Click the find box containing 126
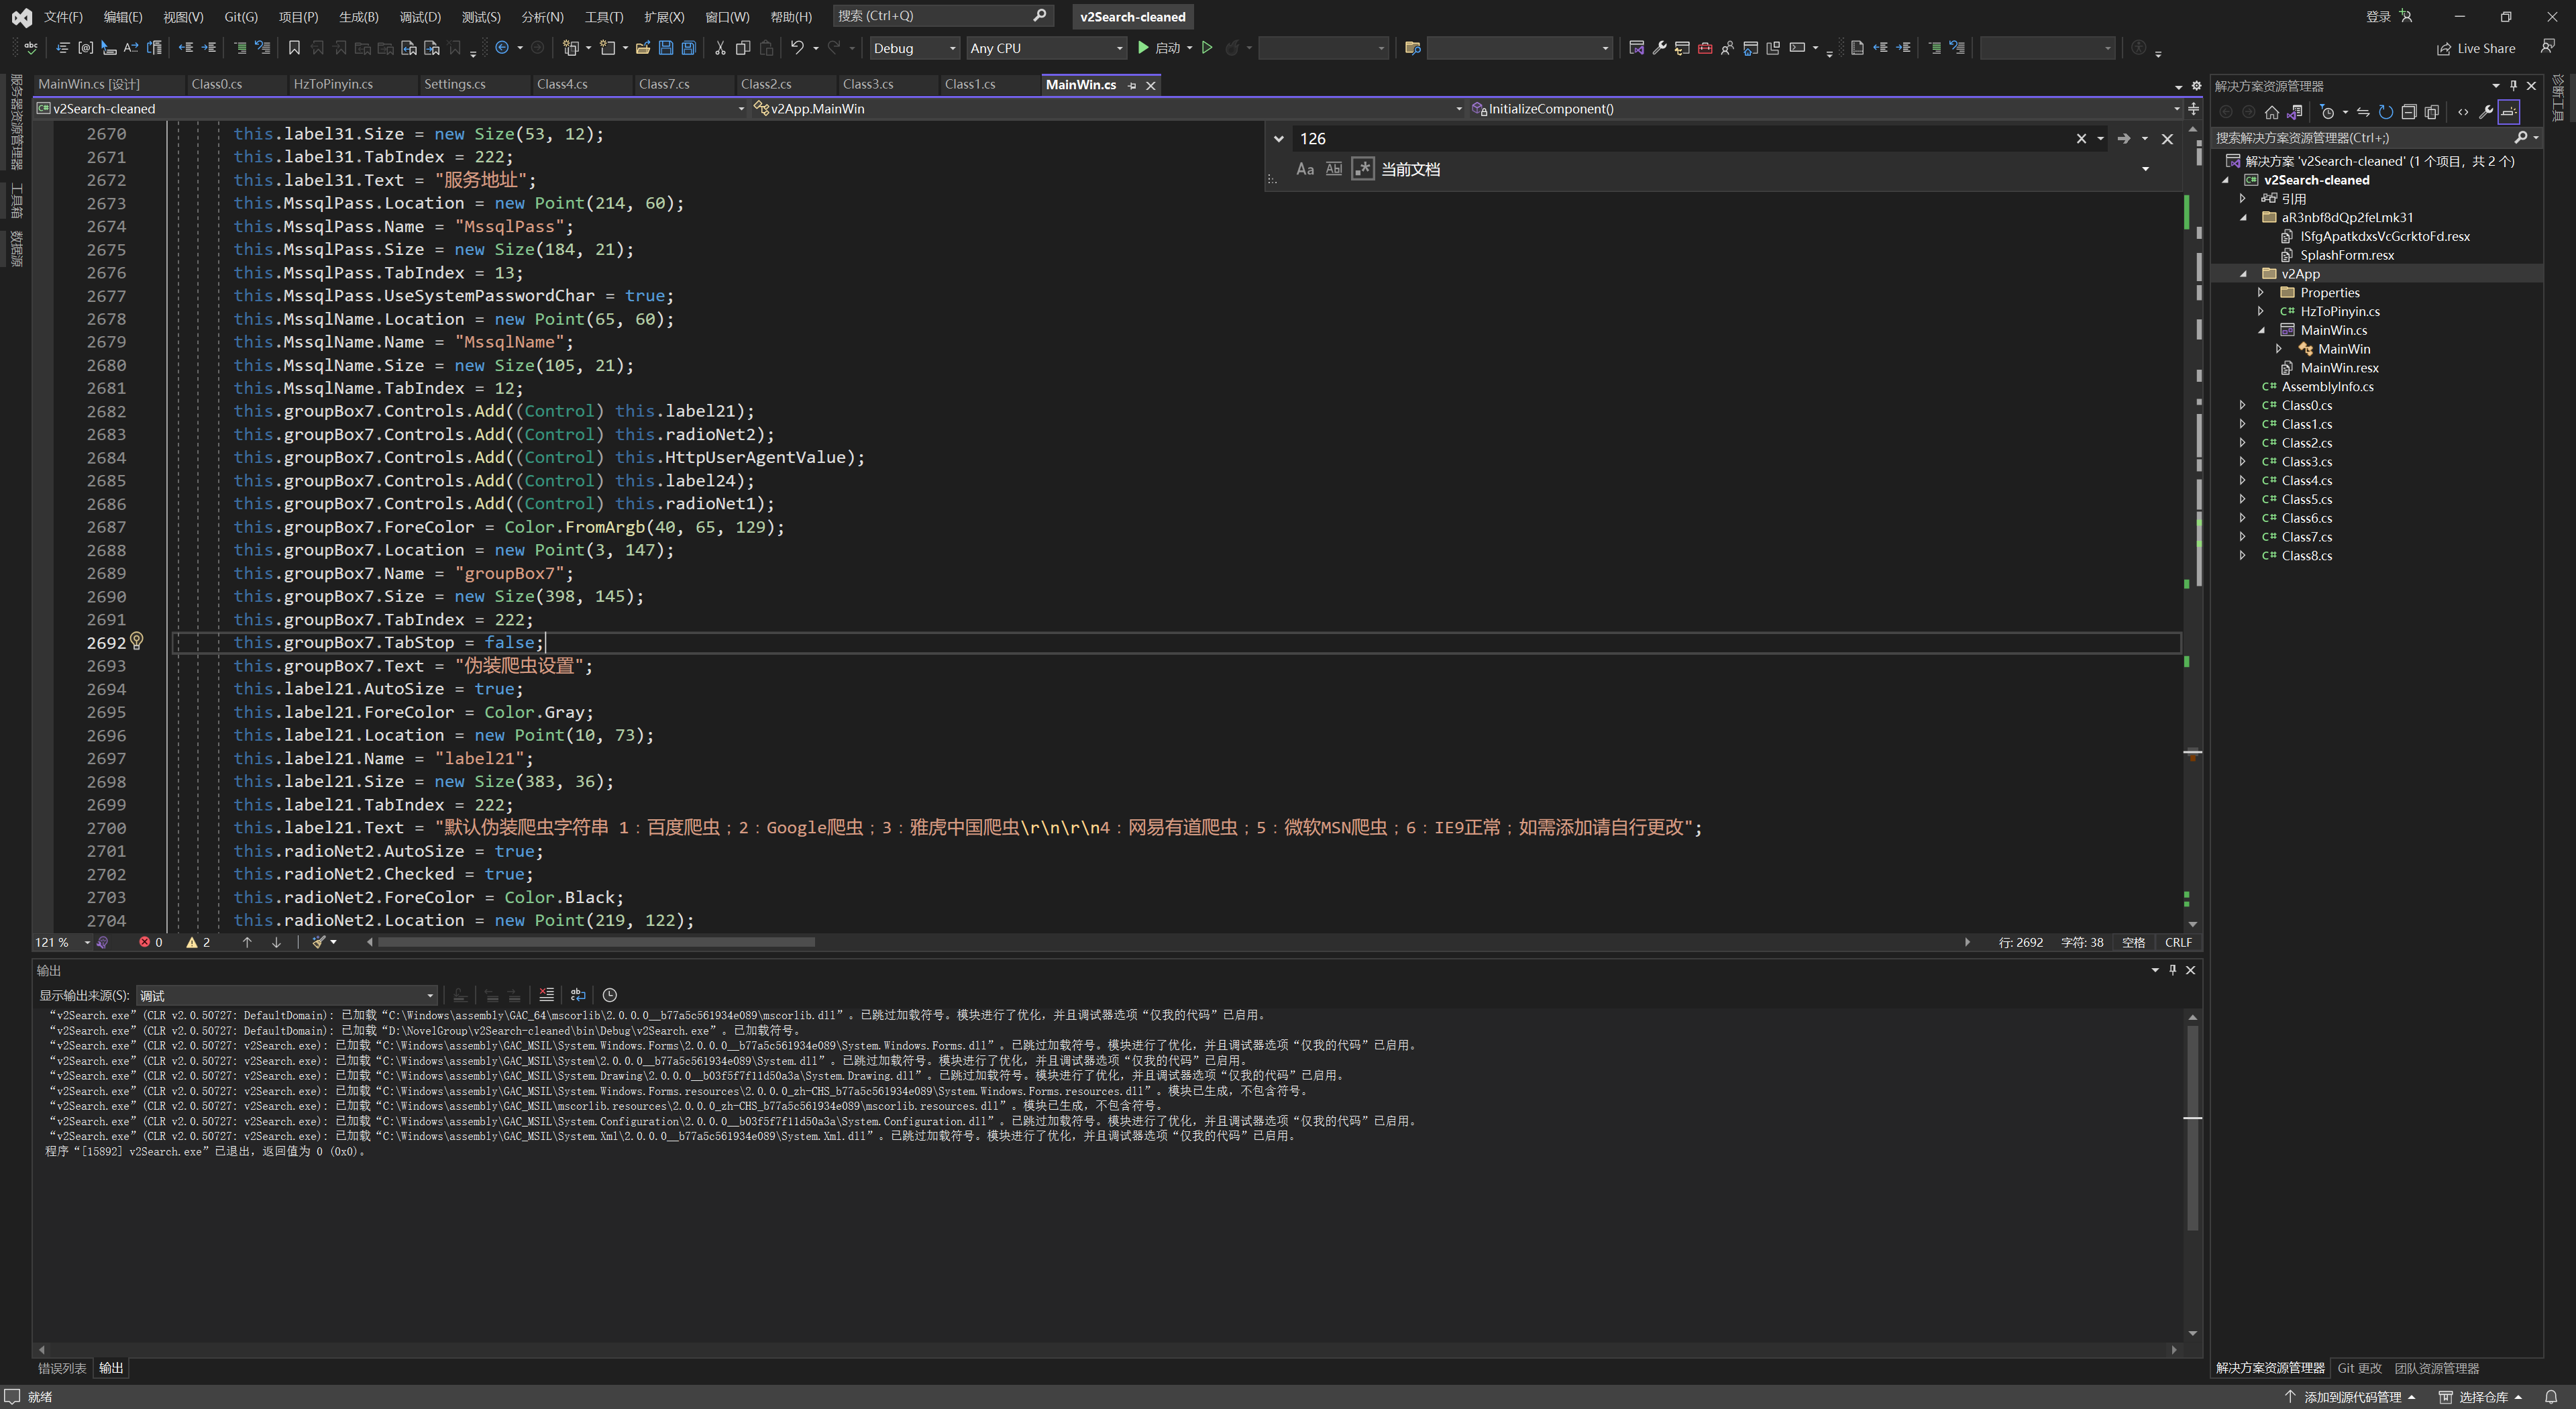 [1680, 139]
